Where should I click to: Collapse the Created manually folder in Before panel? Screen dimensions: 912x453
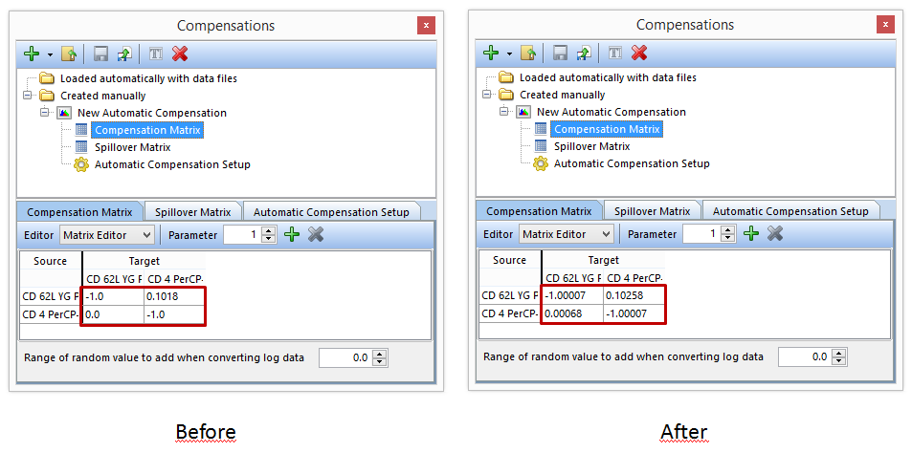coord(29,96)
